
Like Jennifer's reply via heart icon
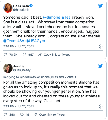tap(5, 114)
